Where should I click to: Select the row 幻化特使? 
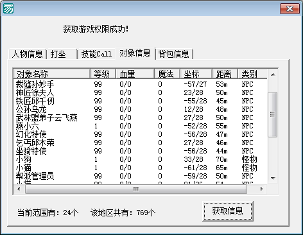[x=141, y=134]
